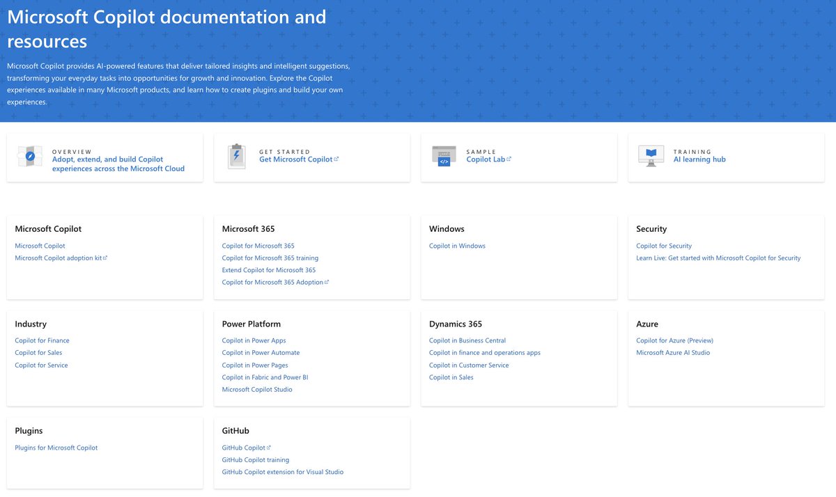
Task: Open the Copilot for Service link
Action: (41, 365)
